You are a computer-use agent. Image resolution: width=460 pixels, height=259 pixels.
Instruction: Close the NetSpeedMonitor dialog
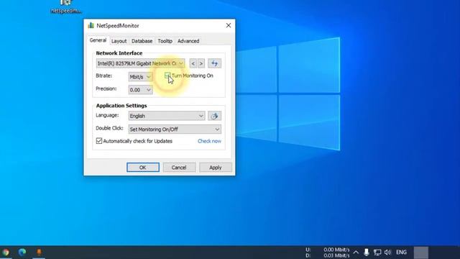(229, 26)
